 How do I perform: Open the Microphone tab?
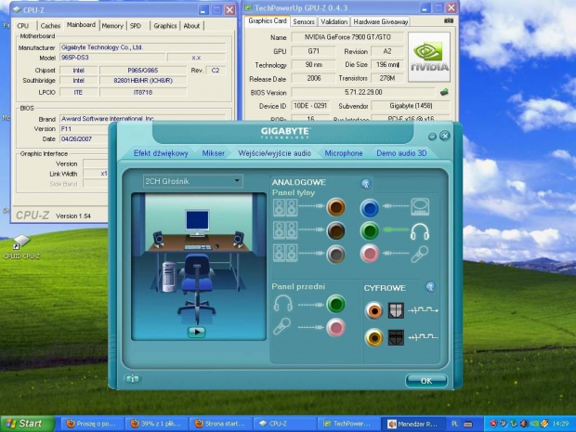point(344,153)
